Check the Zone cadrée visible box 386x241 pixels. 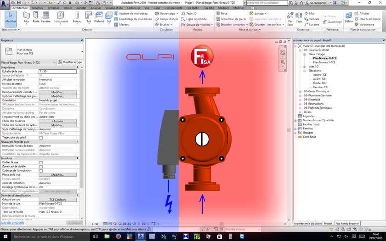(x=41, y=167)
